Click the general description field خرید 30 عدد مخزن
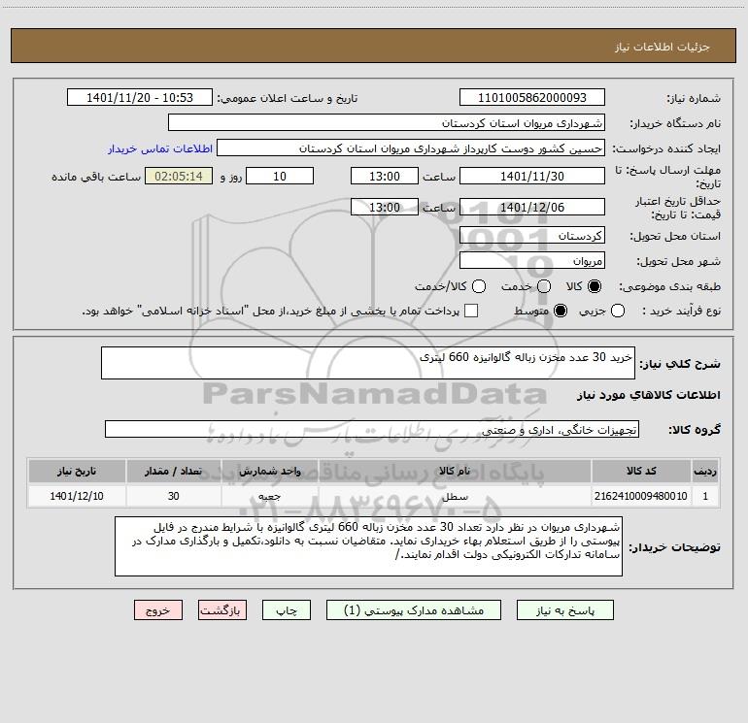 [x=368, y=363]
